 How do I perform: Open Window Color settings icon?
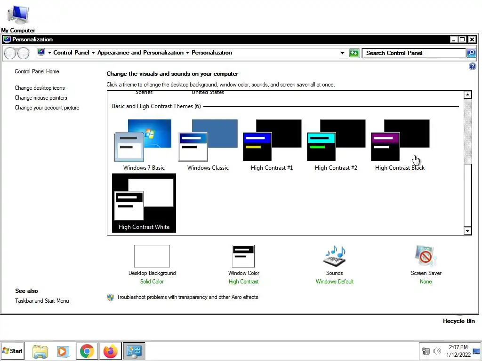(x=243, y=256)
